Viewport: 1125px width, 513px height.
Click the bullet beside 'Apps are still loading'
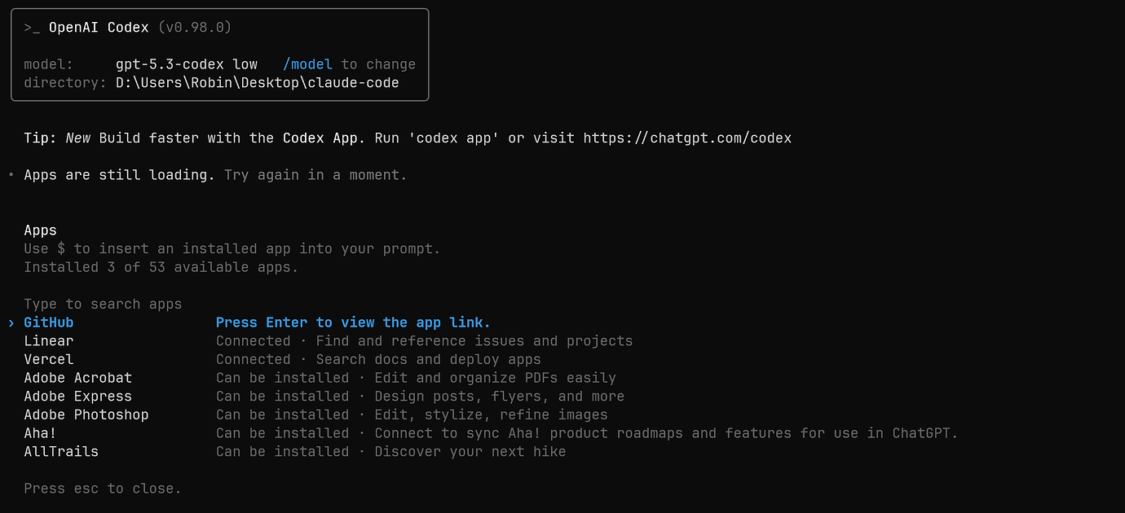11,175
